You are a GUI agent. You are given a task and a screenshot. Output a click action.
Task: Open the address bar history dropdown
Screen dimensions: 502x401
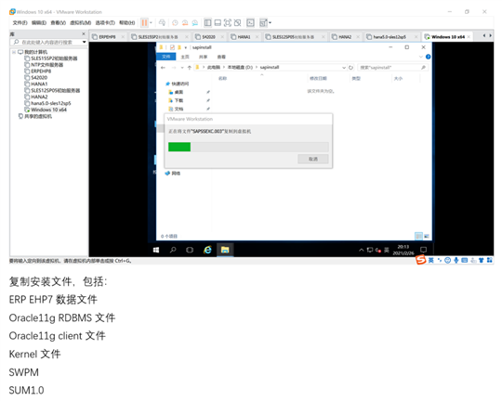pos(344,68)
